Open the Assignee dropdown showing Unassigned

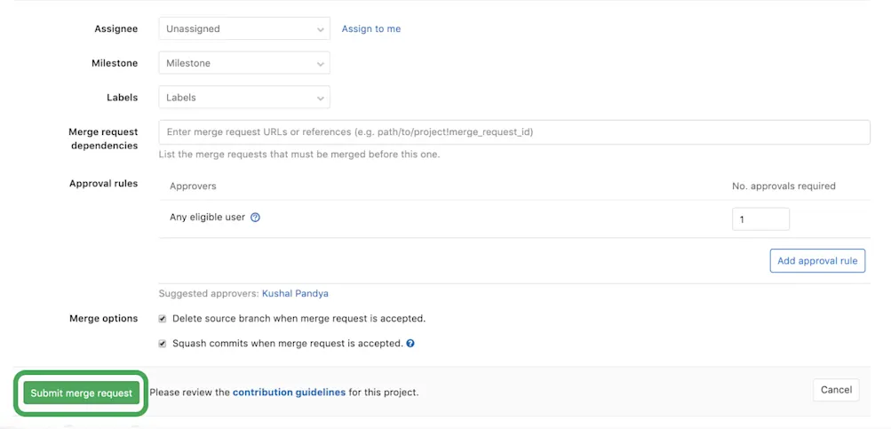[244, 29]
